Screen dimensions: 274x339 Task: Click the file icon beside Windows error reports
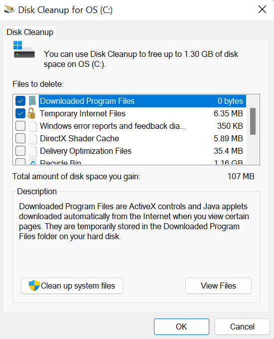click(33, 126)
